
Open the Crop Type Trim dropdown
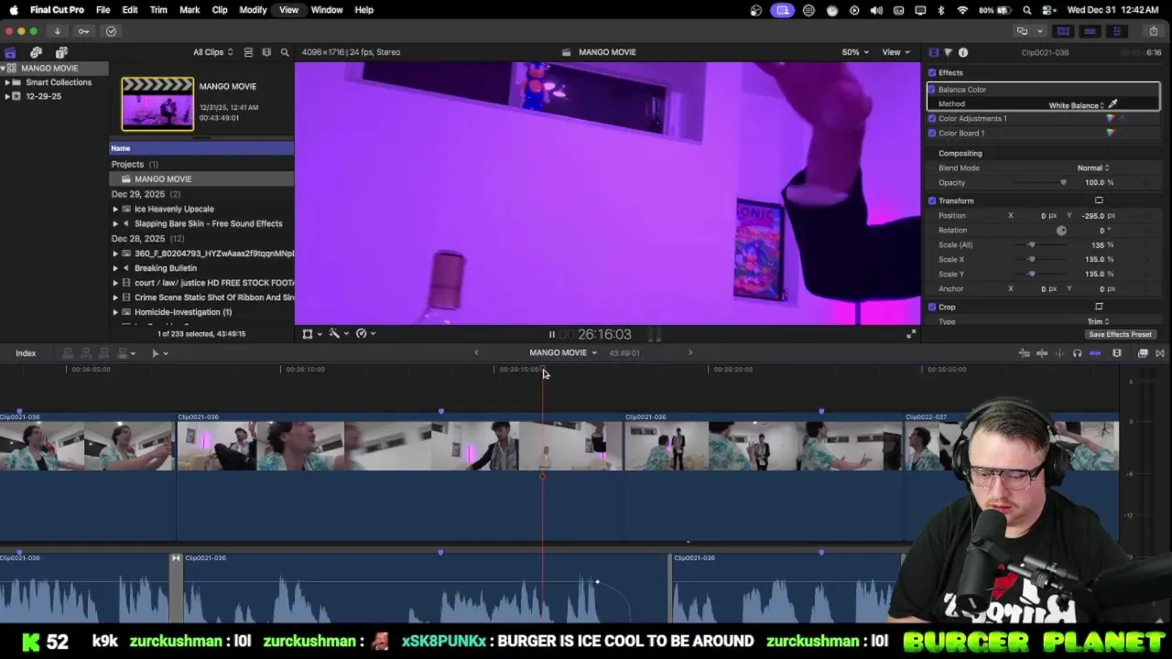[x=1099, y=321]
